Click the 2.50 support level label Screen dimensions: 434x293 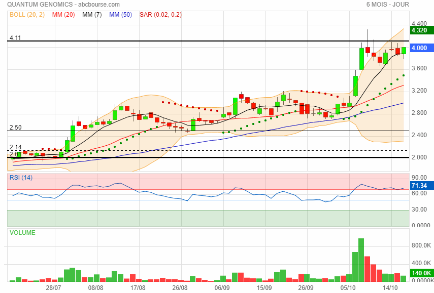[x=16, y=128]
